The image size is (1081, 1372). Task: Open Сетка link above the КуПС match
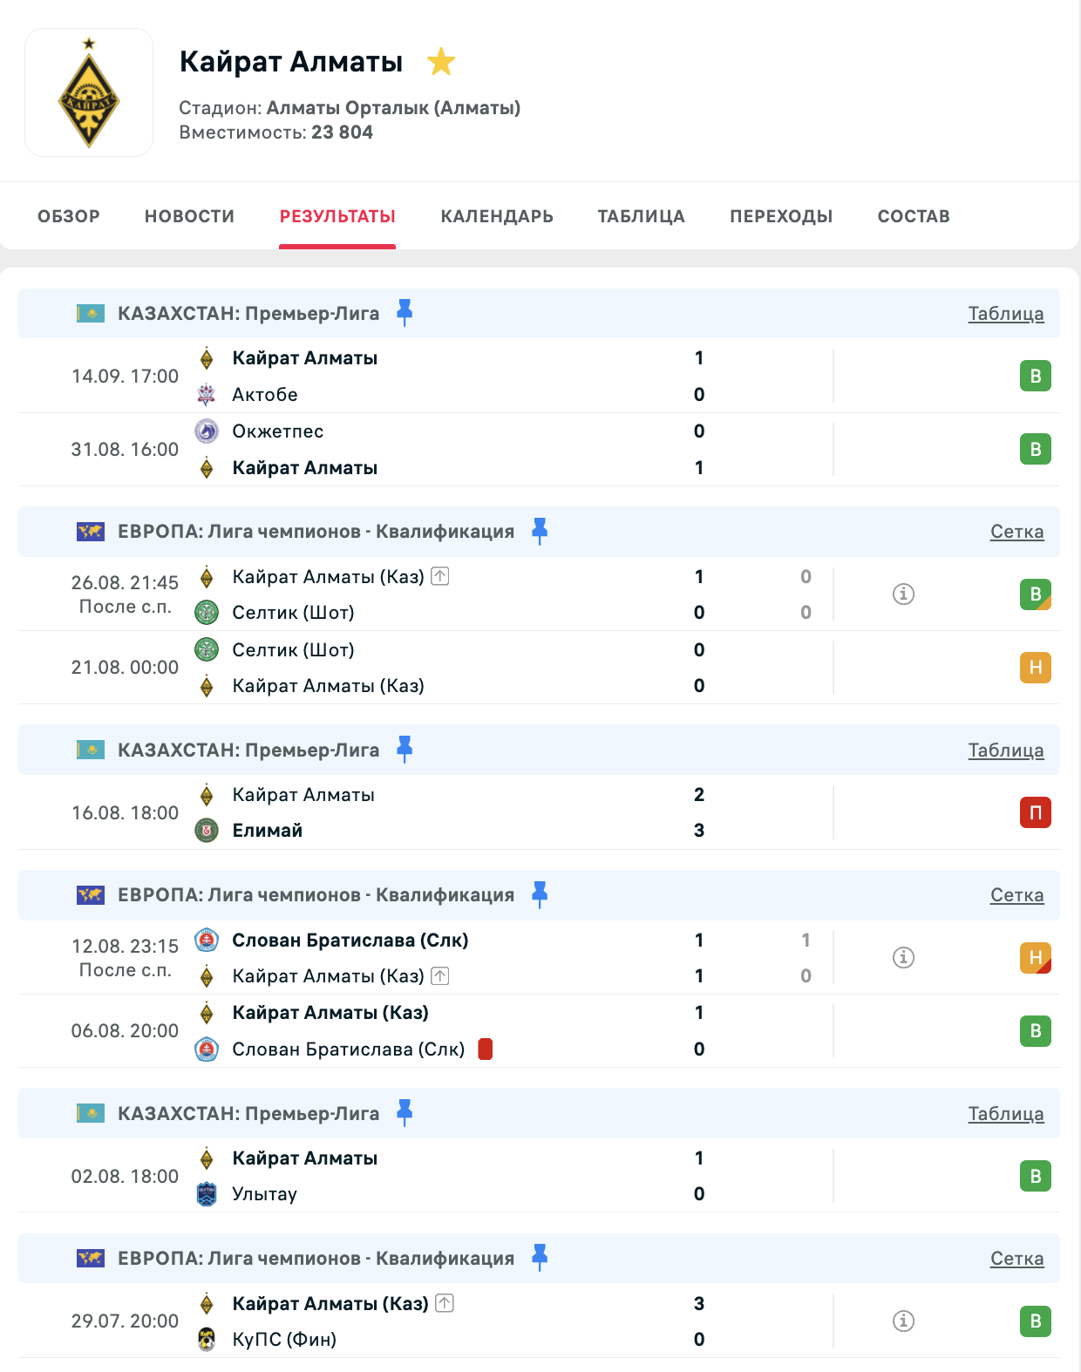click(1016, 1259)
